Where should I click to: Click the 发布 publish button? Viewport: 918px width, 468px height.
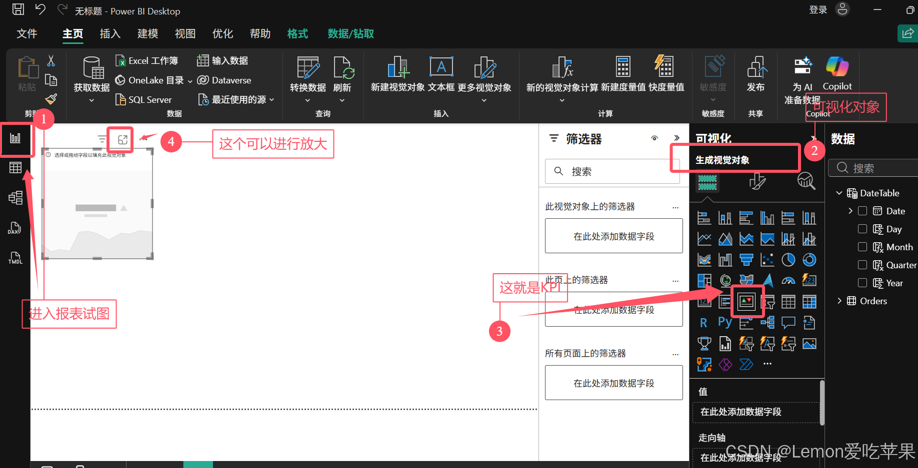[755, 73]
